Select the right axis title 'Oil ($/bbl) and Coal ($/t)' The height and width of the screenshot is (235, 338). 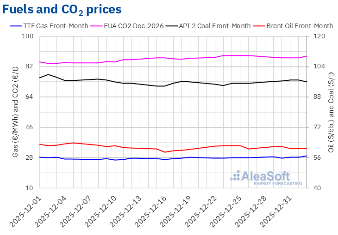coord(331,112)
